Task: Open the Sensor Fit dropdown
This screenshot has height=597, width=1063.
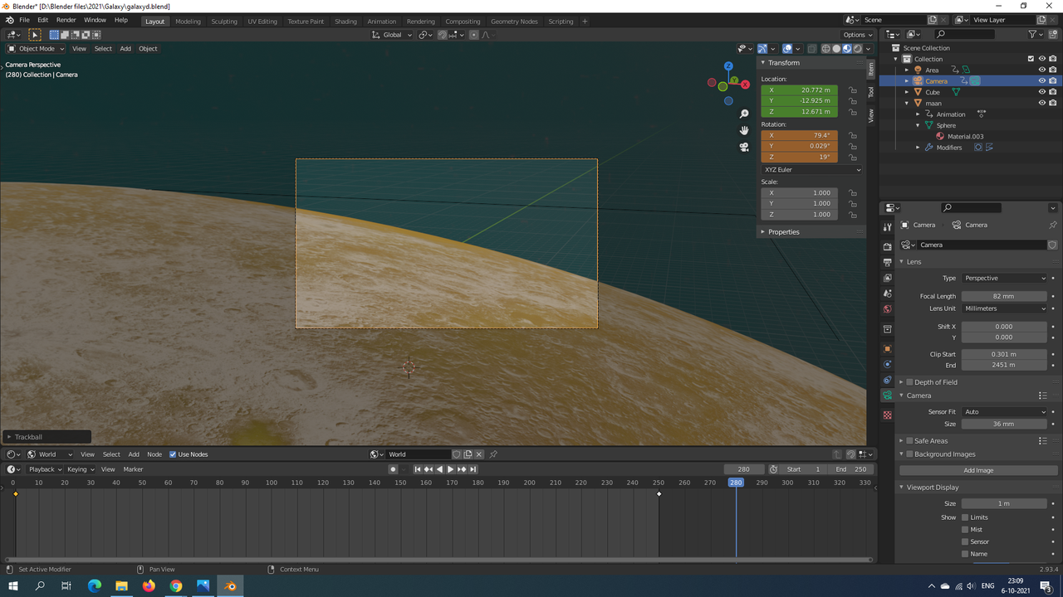Action: [1004, 411]
